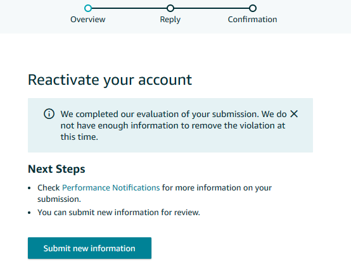Click the Overview step circle indicator

[x=88, y=8]
